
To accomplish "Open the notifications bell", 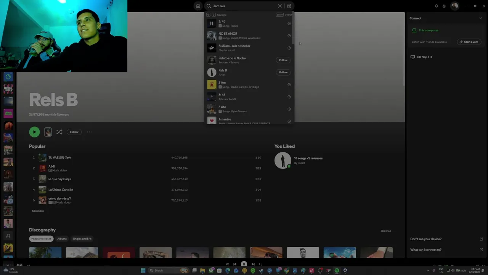I will coord(437,6).
